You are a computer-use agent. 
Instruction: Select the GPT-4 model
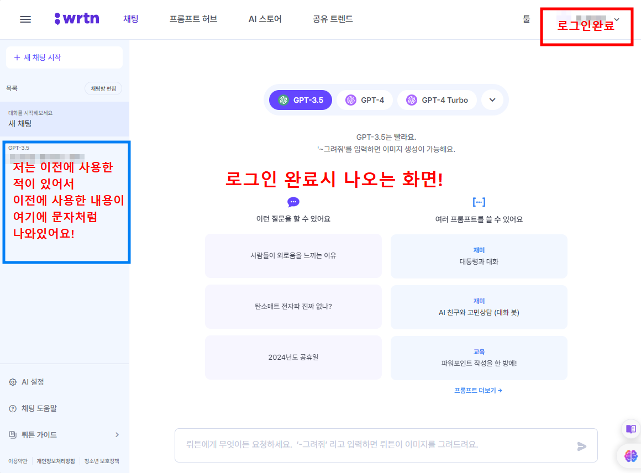[x=365, y=100]
